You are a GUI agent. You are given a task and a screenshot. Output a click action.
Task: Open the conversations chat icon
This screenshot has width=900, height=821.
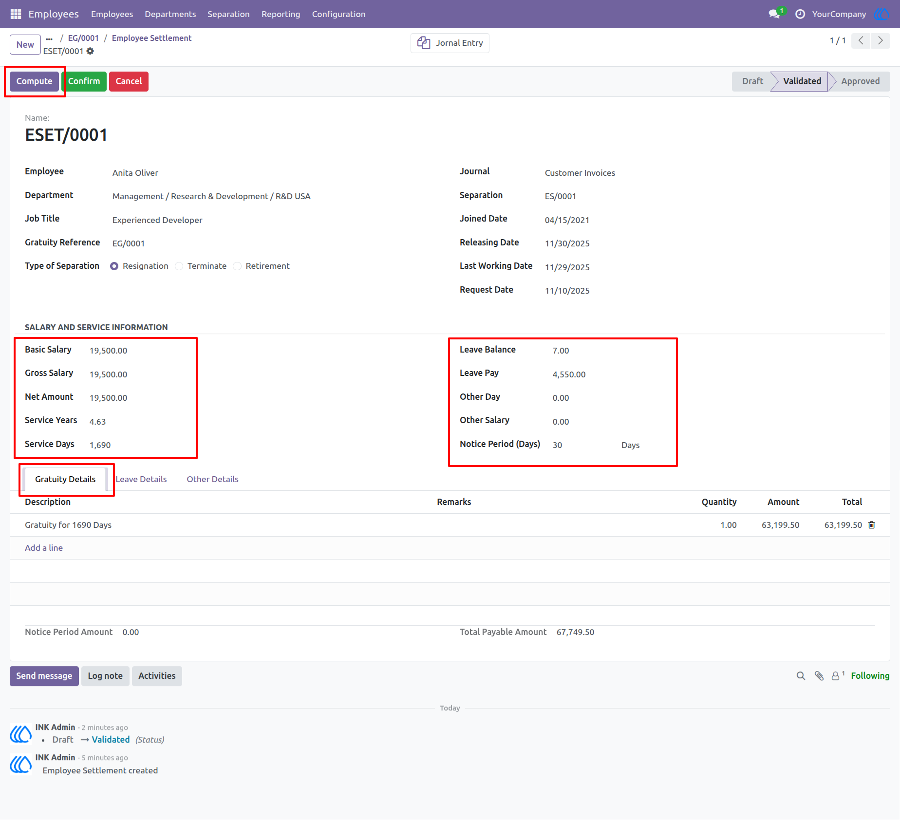click(x=774, y=14)
